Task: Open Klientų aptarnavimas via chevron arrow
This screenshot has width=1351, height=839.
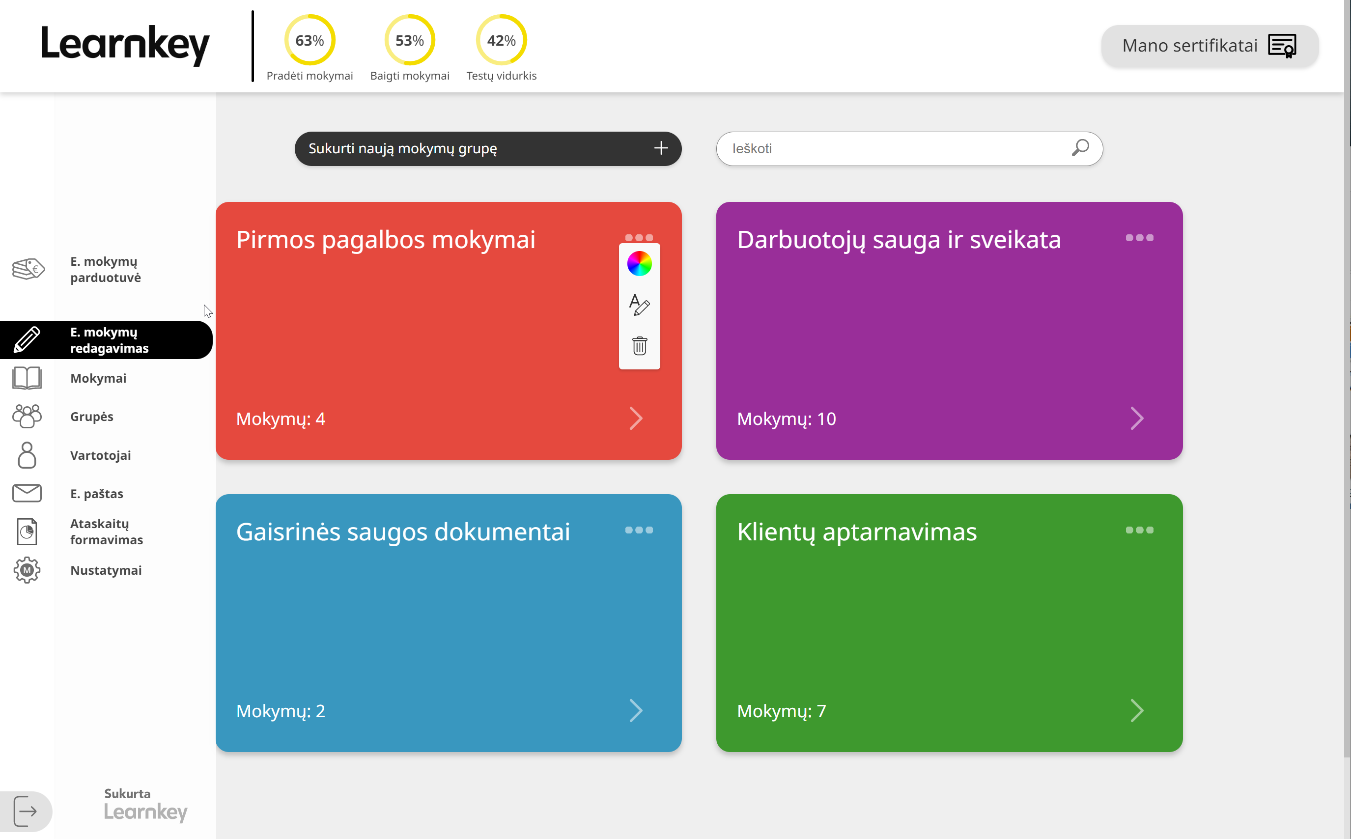Action: 1136,711
